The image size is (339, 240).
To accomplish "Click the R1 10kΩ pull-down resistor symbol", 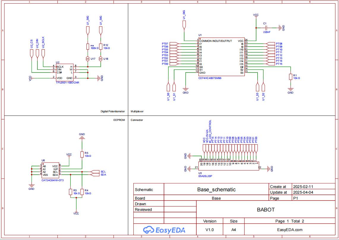I will (291, 77).
